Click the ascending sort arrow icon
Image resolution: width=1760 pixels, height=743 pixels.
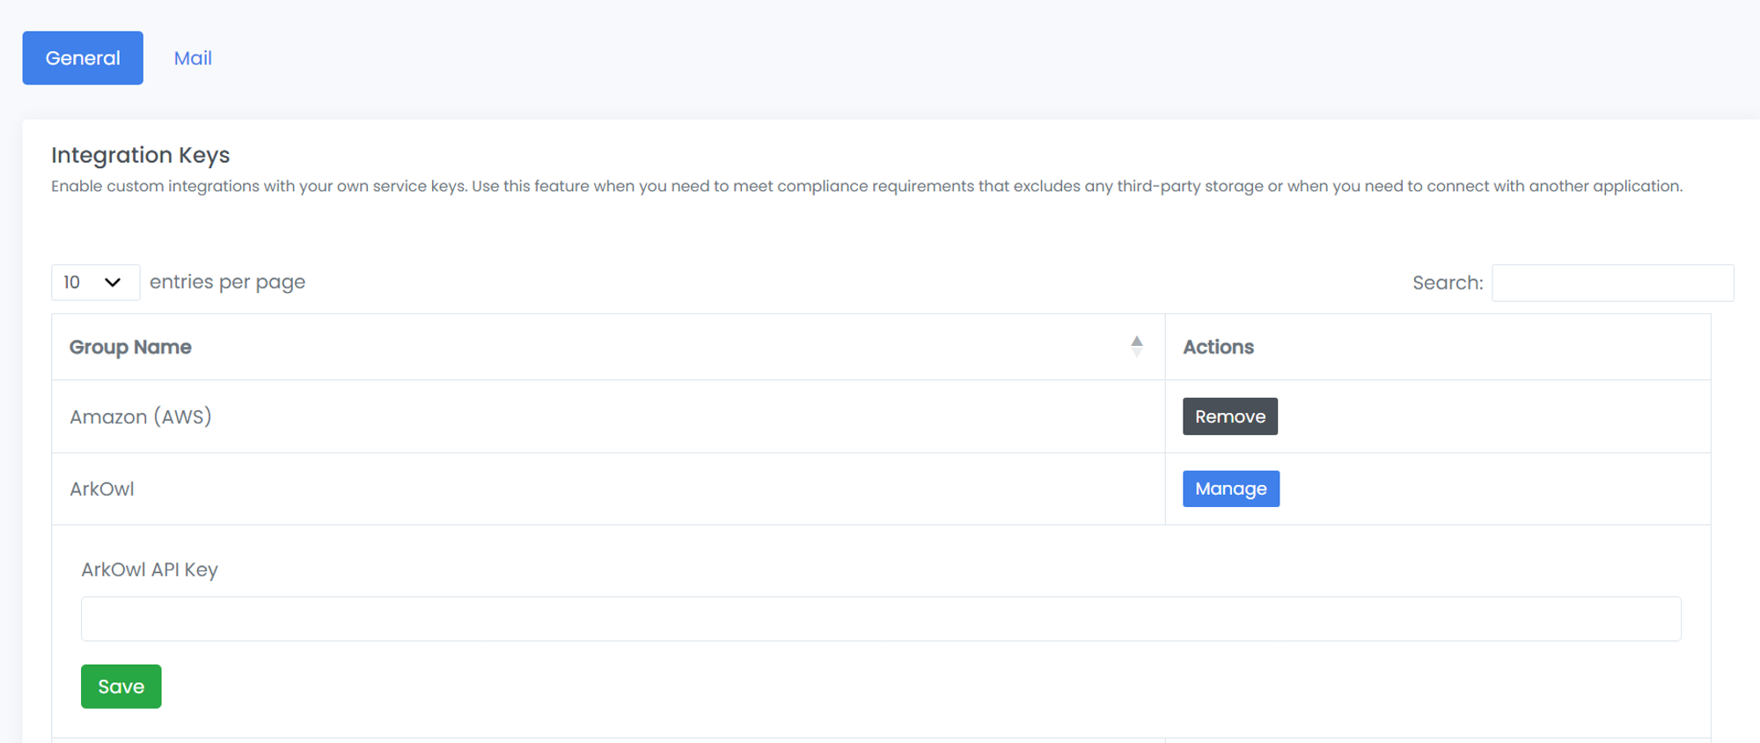[1137, 341]
